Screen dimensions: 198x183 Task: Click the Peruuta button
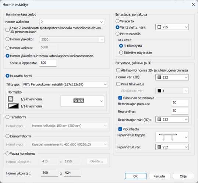159,176
